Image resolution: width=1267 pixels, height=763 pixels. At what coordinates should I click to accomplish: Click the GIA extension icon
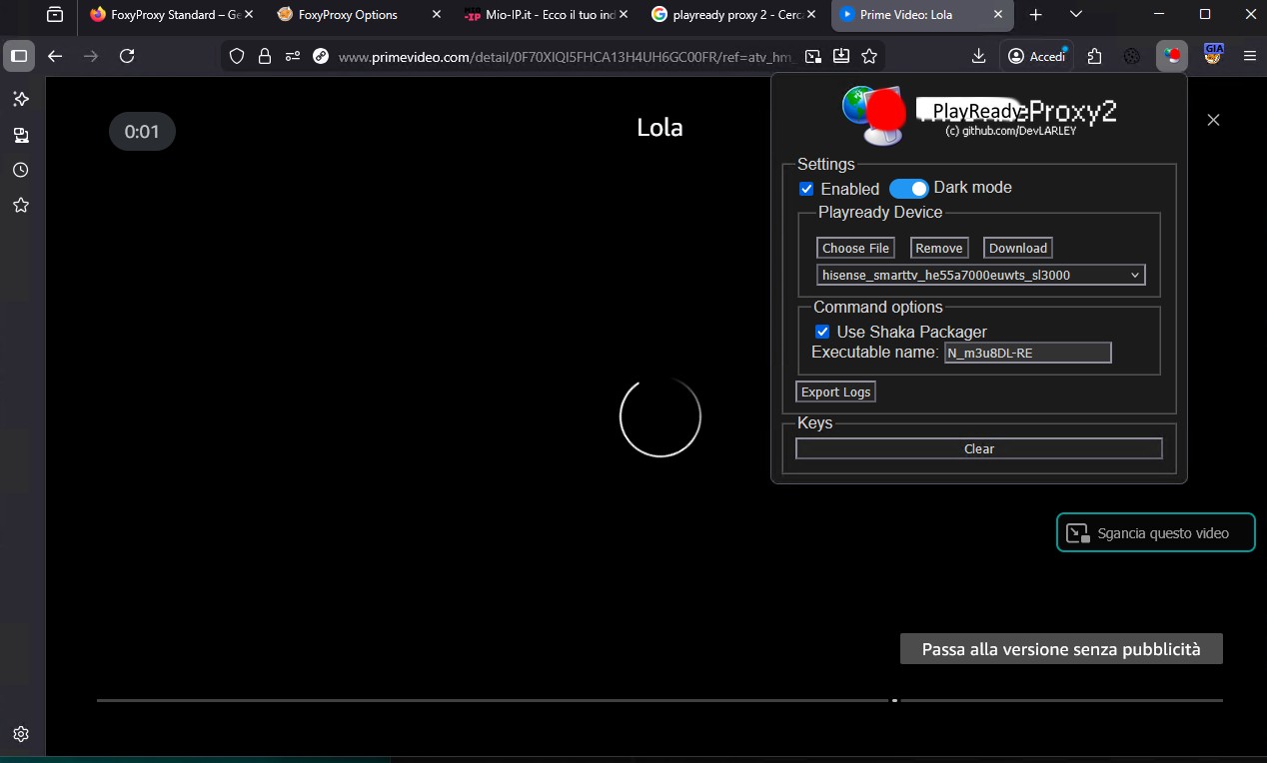(x=1213, y=55)
